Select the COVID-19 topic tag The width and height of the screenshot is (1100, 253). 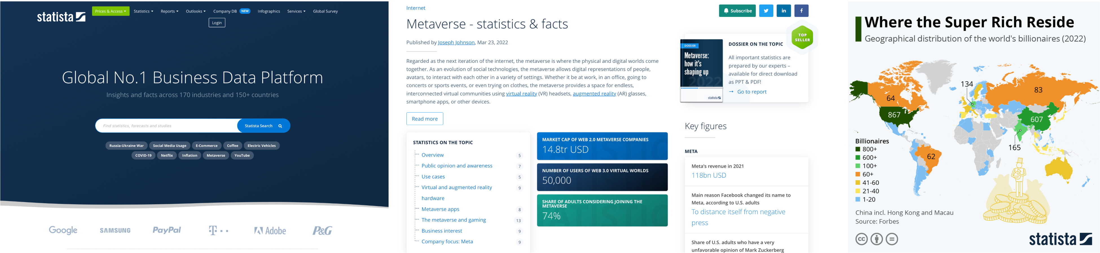[144, 155]
